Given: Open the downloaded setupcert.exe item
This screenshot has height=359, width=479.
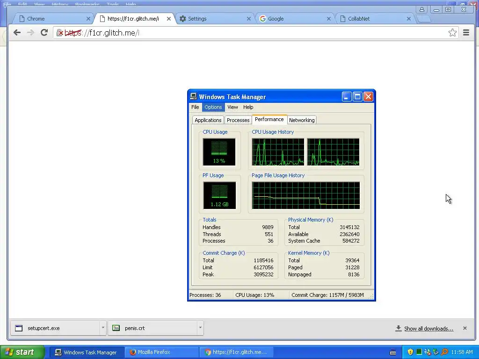Looking at the screenshot, I should pos(55,328).
